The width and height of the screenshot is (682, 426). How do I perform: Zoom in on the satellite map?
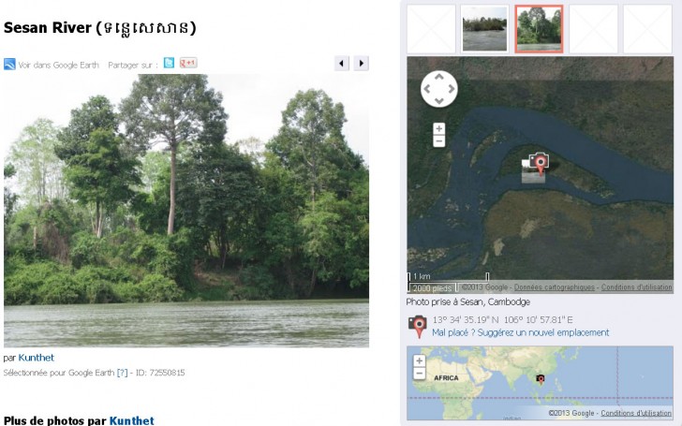tap(439, 128)
